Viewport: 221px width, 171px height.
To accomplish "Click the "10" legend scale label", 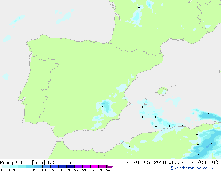I will (44, 170).
